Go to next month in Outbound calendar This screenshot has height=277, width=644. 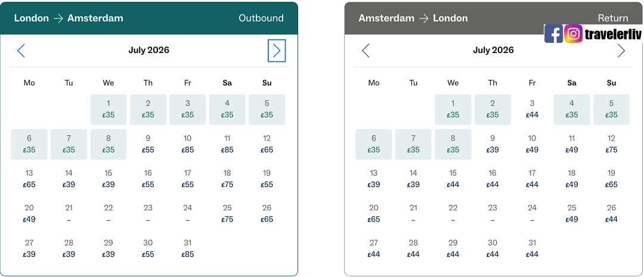point(277,51)
